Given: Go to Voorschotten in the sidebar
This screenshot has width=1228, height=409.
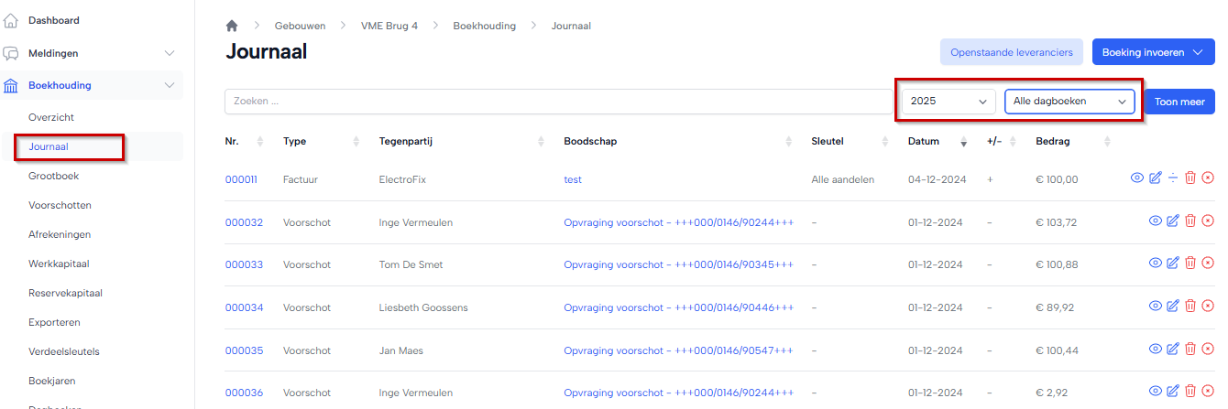Looking at the screenshot, I should [x=60, y=205].
